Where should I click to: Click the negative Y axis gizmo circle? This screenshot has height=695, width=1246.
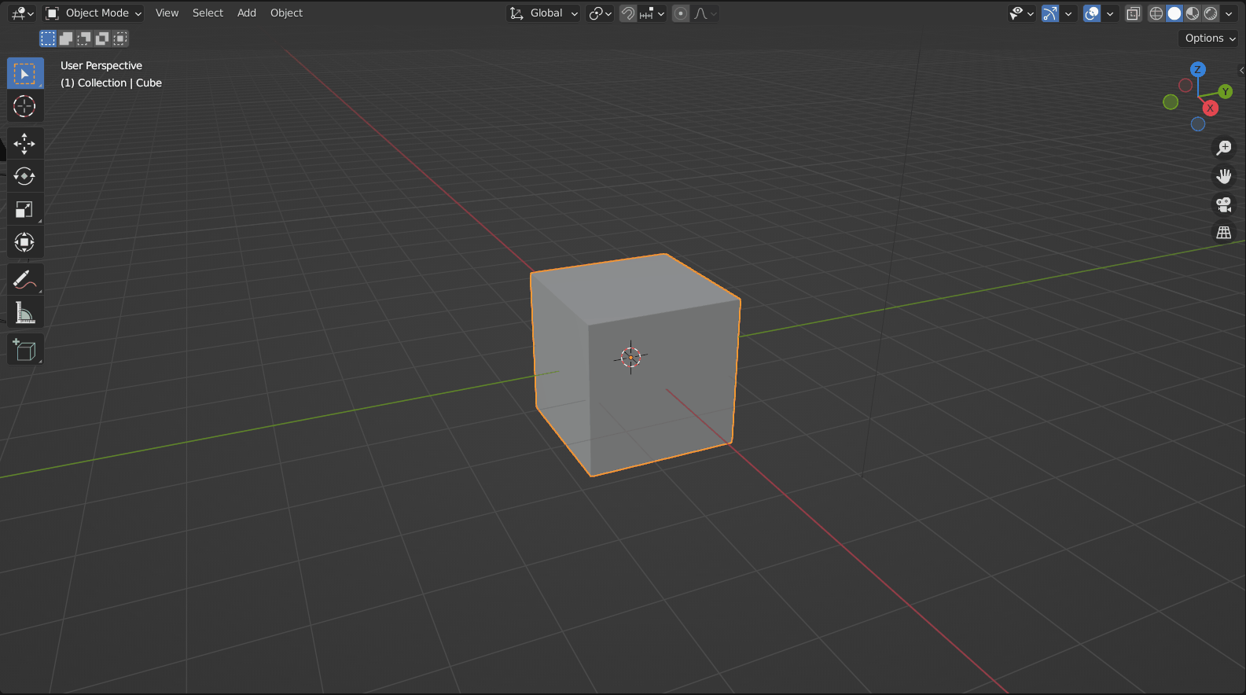click(1171, 101)
